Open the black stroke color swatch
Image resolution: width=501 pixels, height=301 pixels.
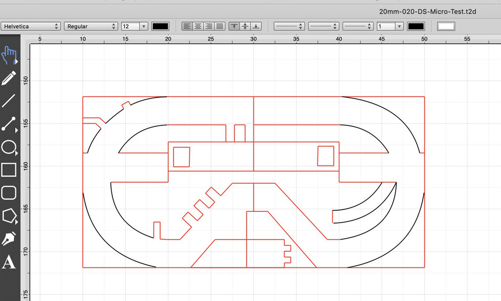point(416,26)
